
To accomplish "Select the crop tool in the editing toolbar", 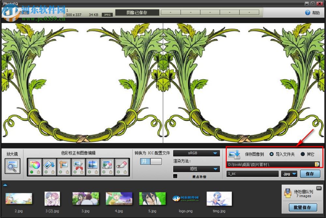I will point(64,165).
